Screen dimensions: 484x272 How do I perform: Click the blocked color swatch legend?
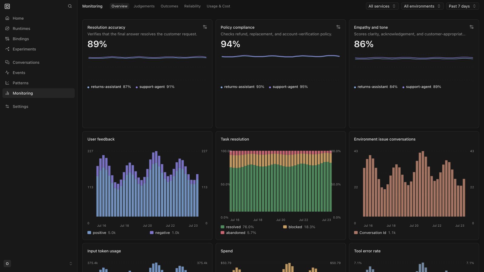pos(285,227)
